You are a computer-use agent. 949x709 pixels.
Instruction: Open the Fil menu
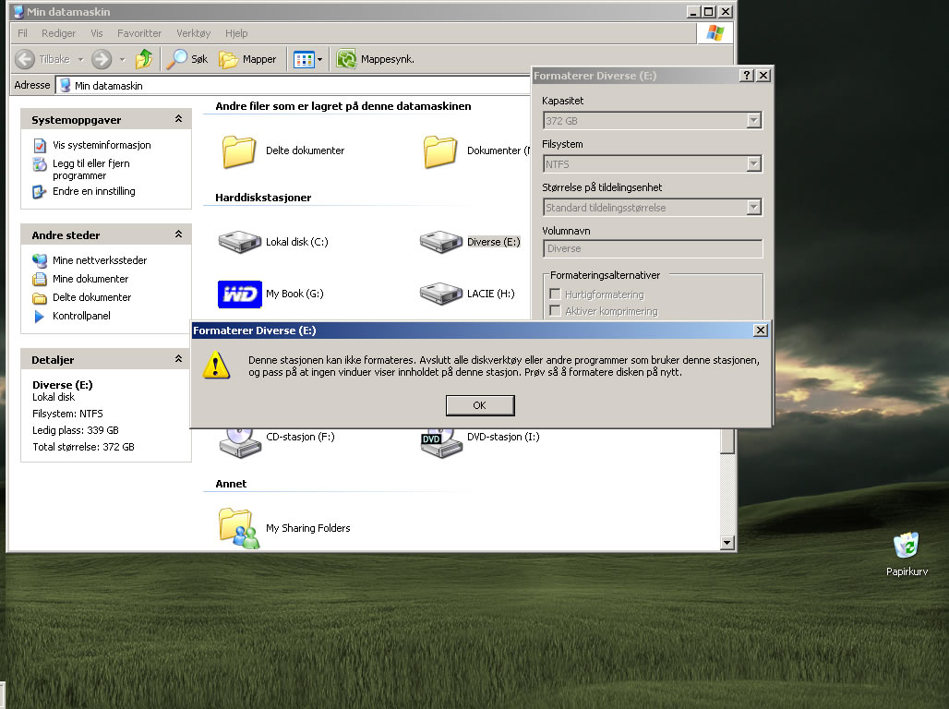point(22,33)
